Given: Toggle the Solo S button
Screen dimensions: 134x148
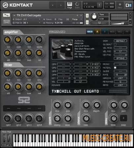Looking at the screenshot, I should coord(87,16).
